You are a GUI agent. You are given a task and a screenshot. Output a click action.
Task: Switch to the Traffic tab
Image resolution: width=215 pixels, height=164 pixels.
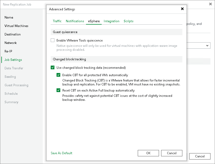coord(57,21)
